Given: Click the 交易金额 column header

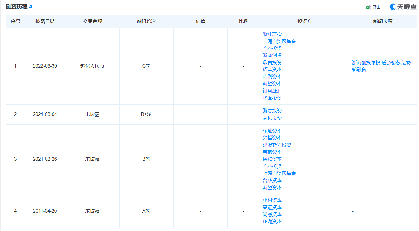Looking at the screenshot, I should point(93,21).
